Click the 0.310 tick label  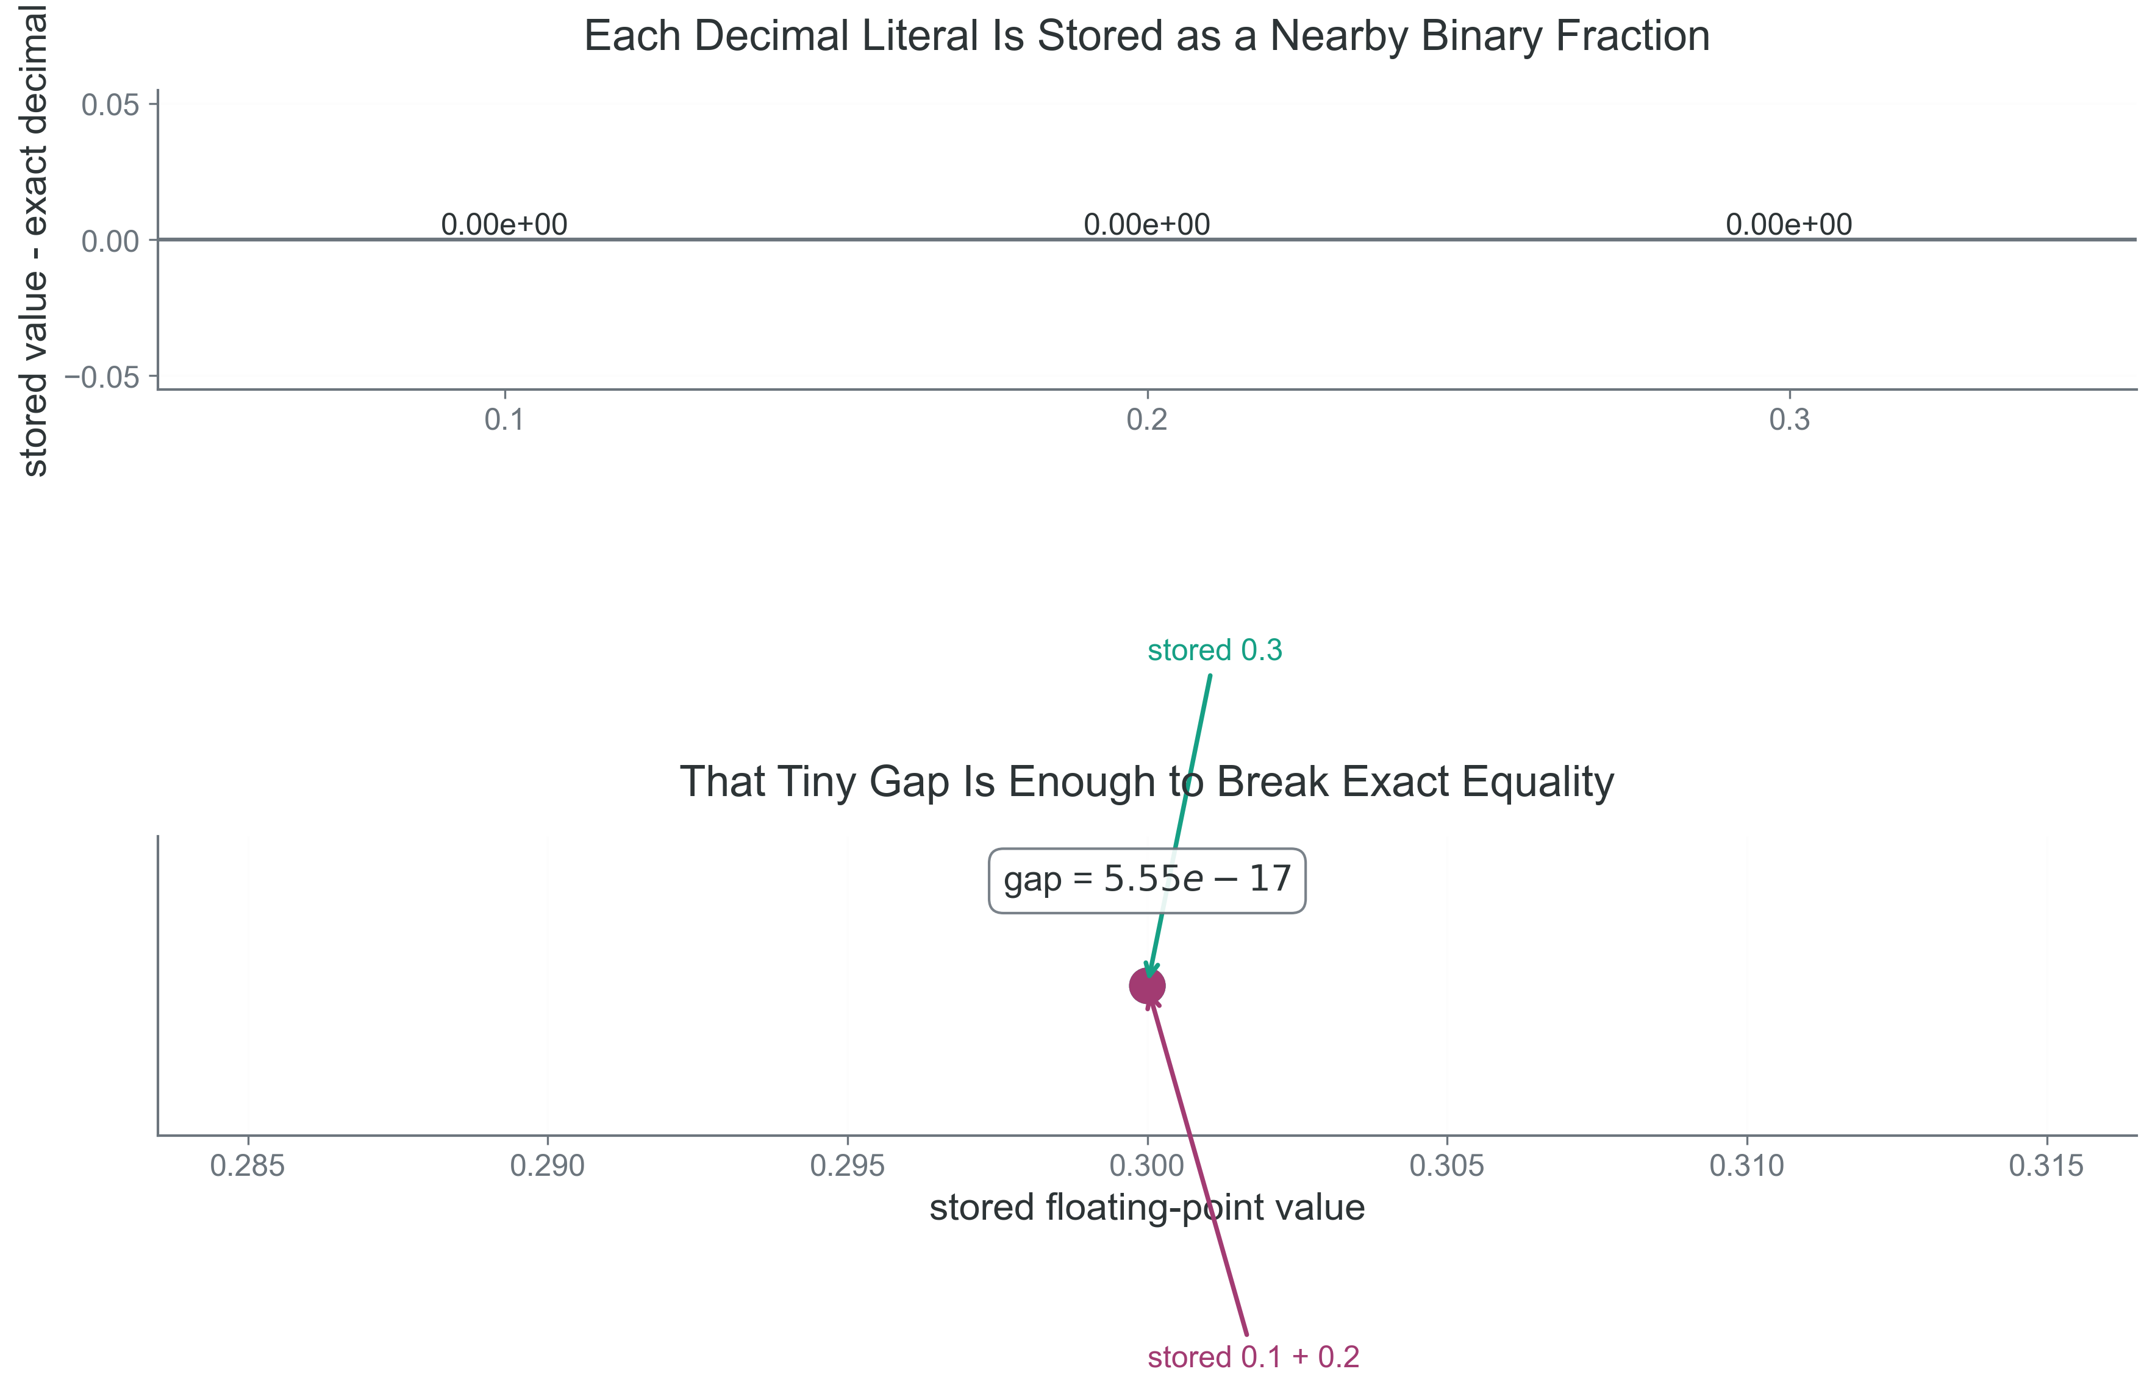pyautogui.click(x=1746, y=1166)
